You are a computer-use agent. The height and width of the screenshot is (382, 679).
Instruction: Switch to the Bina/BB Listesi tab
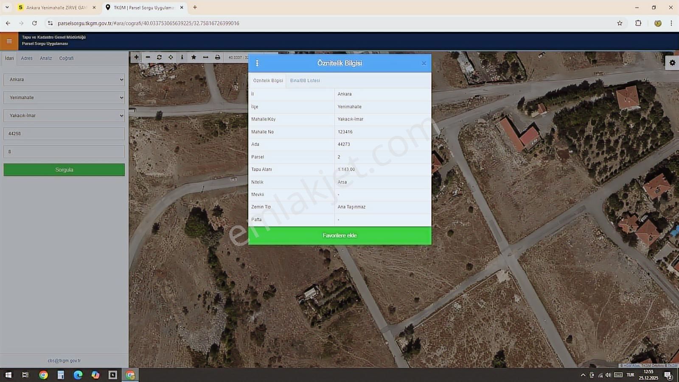(305, 81)
